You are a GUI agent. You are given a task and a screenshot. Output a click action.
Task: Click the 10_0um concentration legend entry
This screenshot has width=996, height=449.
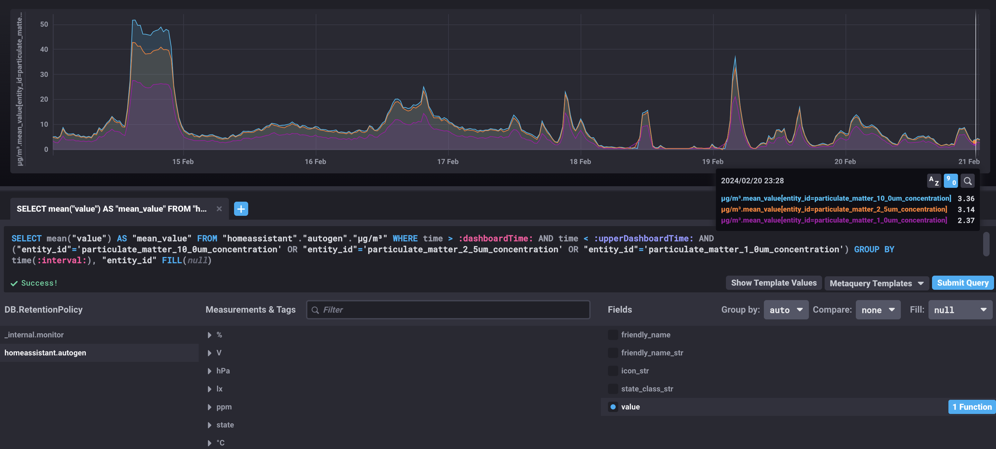click(x=836, y=198)
